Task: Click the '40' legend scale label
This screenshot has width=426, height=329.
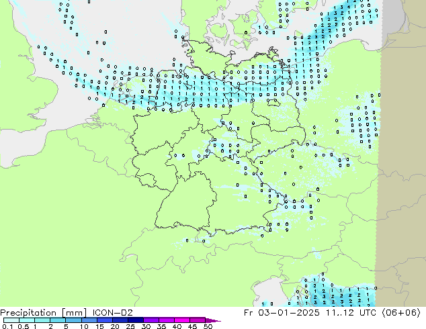Action: [177, 326]
